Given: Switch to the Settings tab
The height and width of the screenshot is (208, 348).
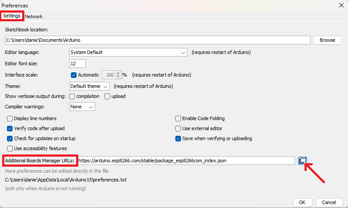Looking at the screenshot, I should point(12,16).
